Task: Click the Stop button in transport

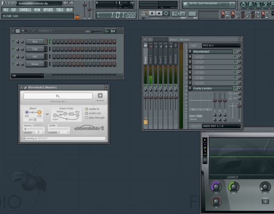Action: pyautogui.click(x=159, y=13)
